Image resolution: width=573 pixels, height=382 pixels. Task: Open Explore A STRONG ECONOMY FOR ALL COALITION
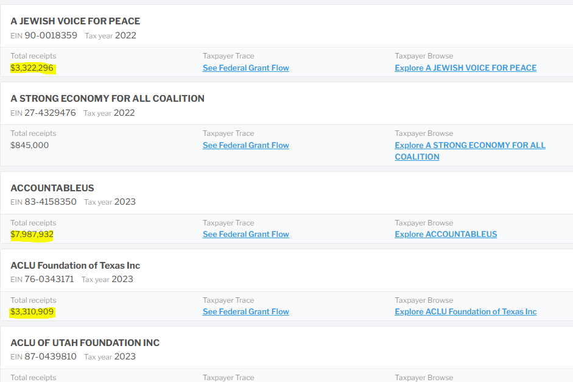[469, 145]
